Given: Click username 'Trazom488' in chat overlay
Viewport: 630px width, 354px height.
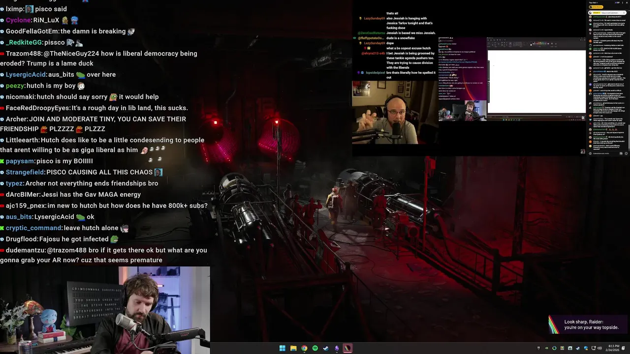Looking at the screenshot, I should [x=25, y=54].
